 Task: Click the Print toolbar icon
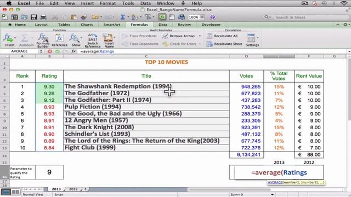point(43,17)
